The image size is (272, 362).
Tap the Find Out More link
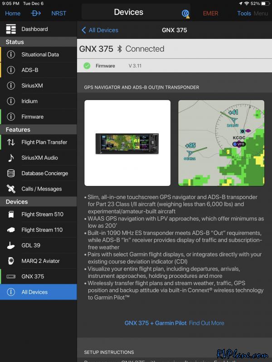(x=207, y=323)
